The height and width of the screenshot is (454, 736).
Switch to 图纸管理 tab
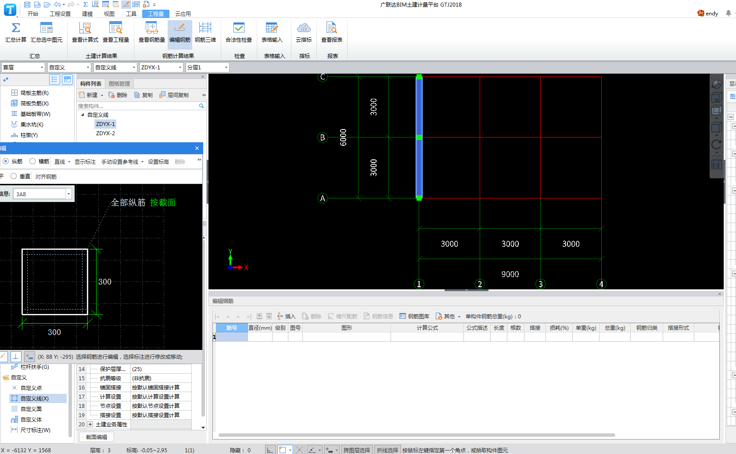(x=119, y=83)
